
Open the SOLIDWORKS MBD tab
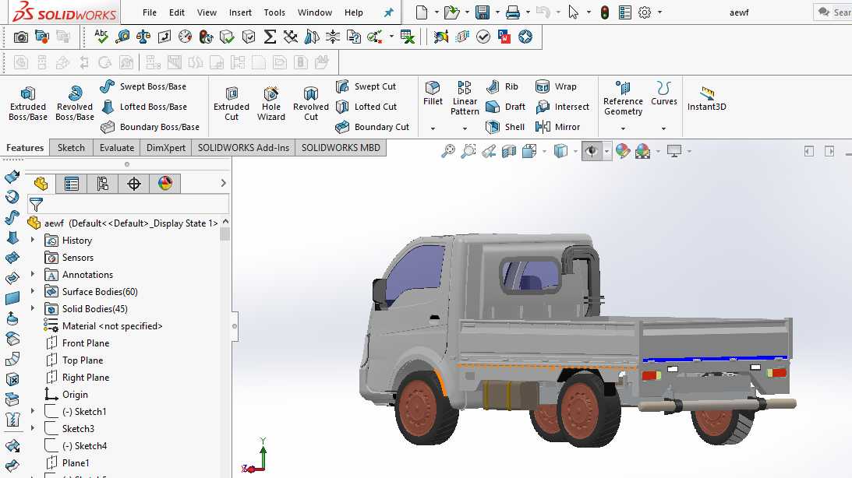click(x=341, y=148)
